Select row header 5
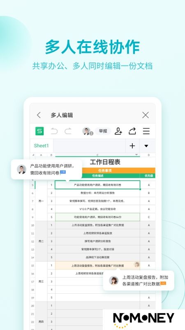 click(x=33, y=185)
